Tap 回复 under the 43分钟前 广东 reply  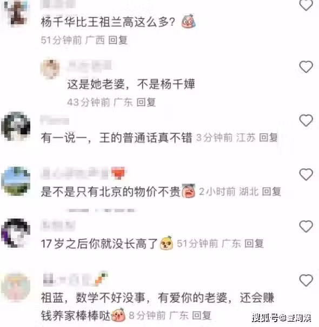click(146, 102)
